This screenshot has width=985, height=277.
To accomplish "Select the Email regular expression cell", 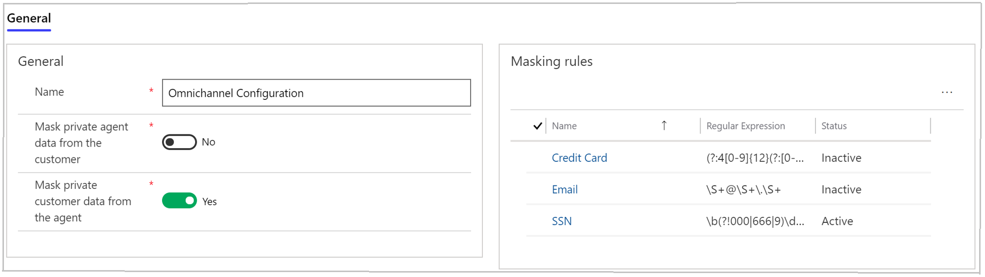I will tap(743, 189).
